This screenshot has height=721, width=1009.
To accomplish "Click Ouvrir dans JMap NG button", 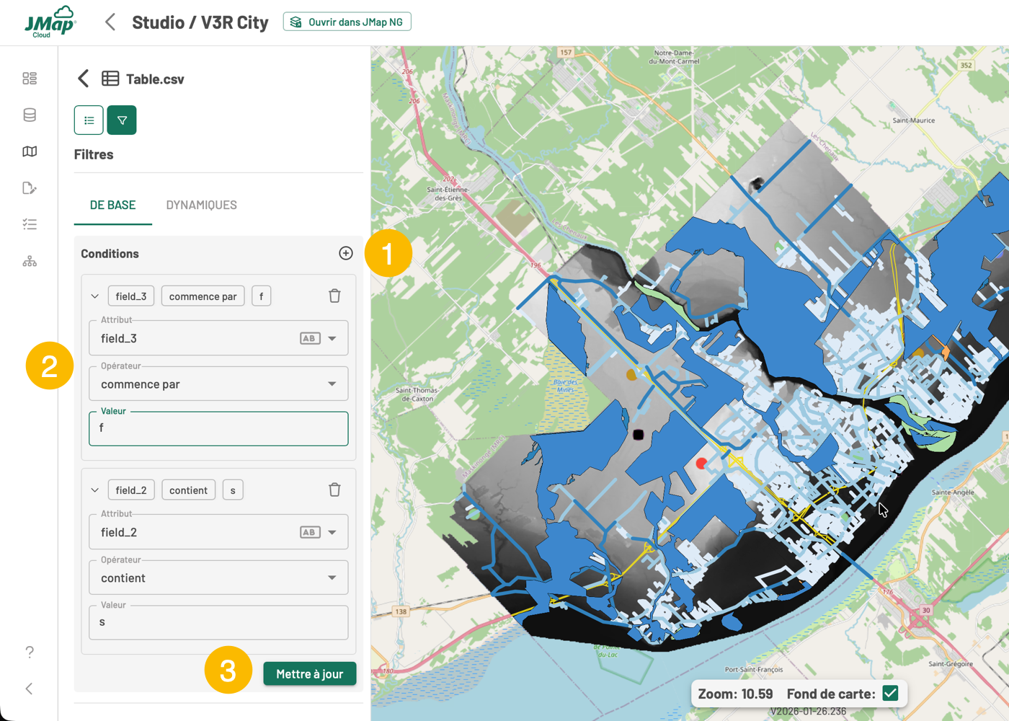I will coord(347,22).
